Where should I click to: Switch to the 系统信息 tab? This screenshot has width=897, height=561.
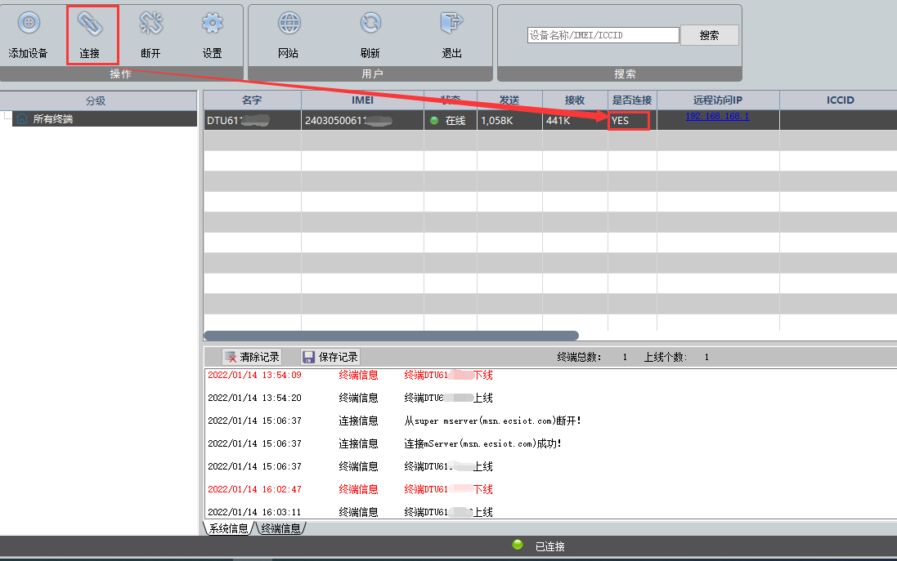coord(228,528)
